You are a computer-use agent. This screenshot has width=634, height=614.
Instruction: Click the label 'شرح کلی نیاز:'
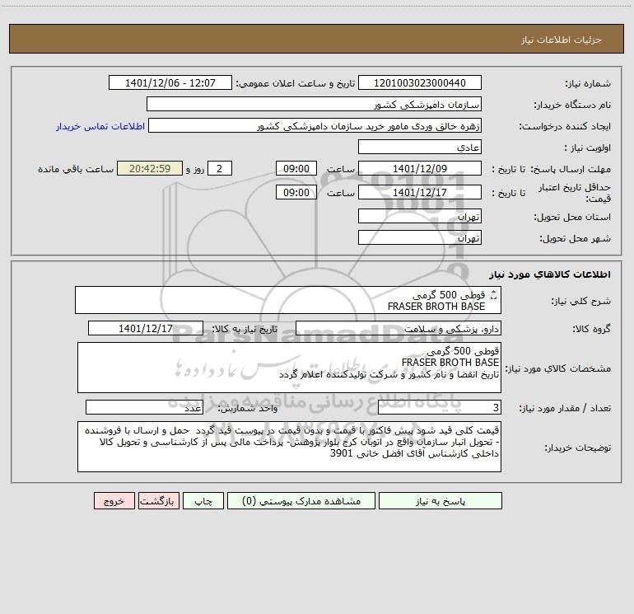click(581, 301)
